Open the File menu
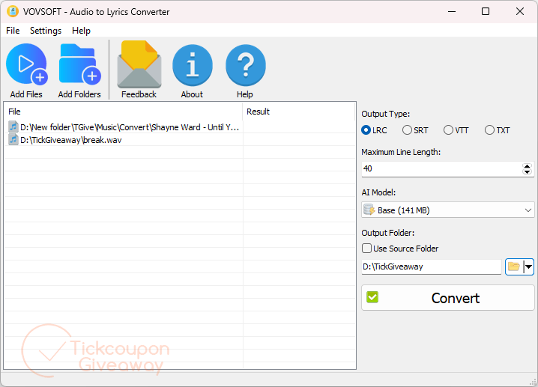The height and width of the screenshot is (387, 538). pyautogui.click(x=13, y=31)
